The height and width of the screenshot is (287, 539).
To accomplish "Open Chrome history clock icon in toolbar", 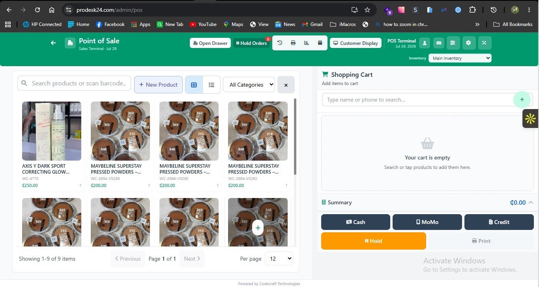I will pos(493,10).
